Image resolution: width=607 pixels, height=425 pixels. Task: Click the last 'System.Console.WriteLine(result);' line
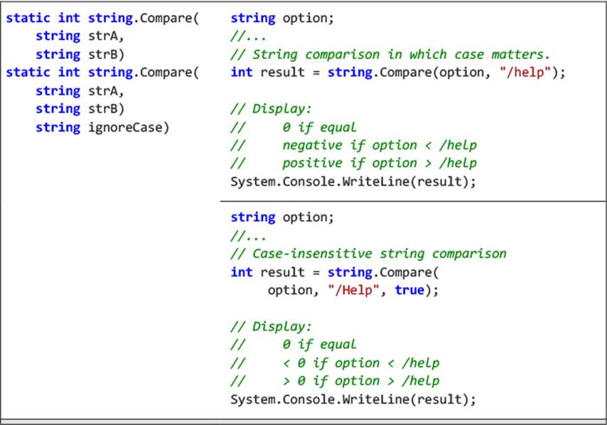click(353, 399)
